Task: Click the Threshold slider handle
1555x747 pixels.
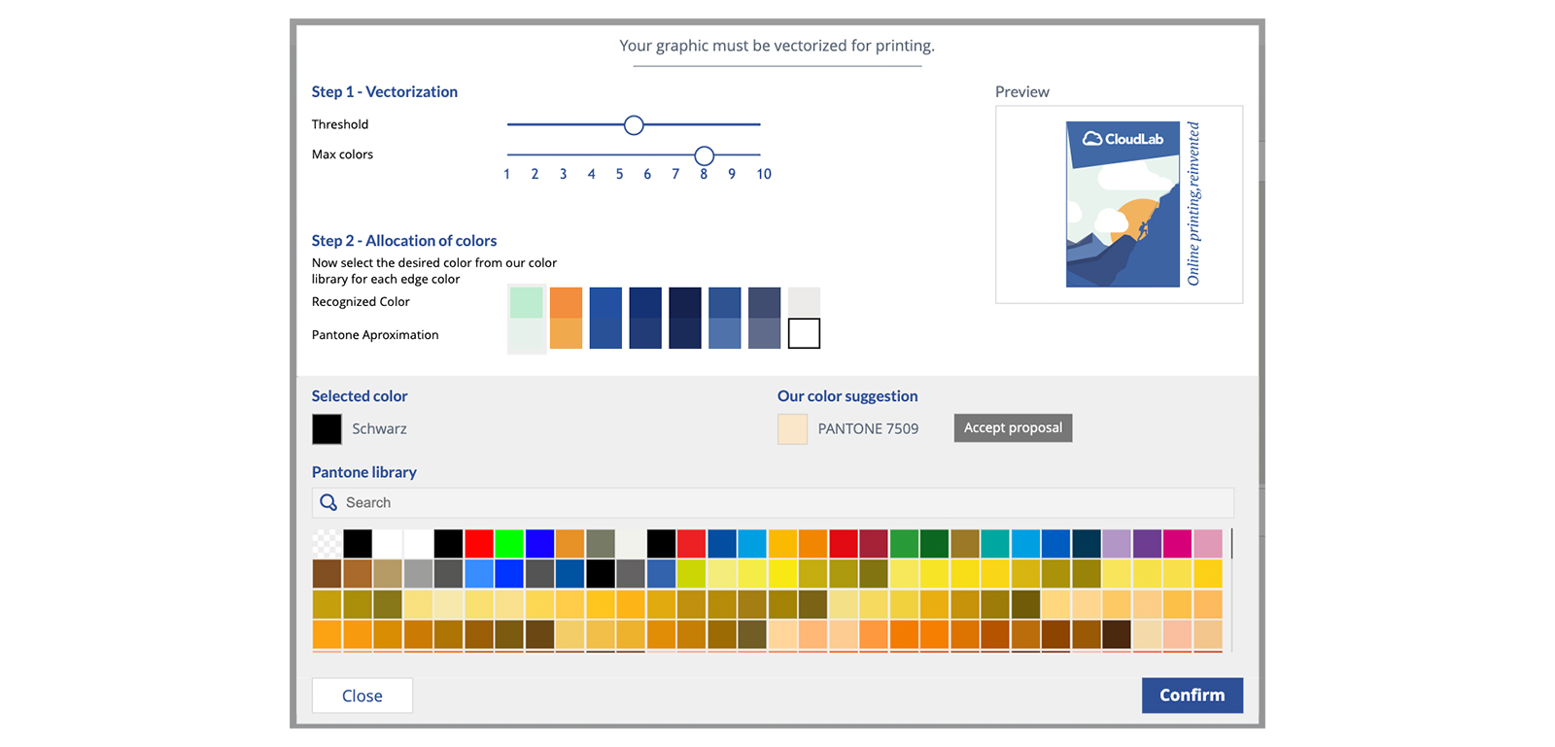Action: click(634, 125)
